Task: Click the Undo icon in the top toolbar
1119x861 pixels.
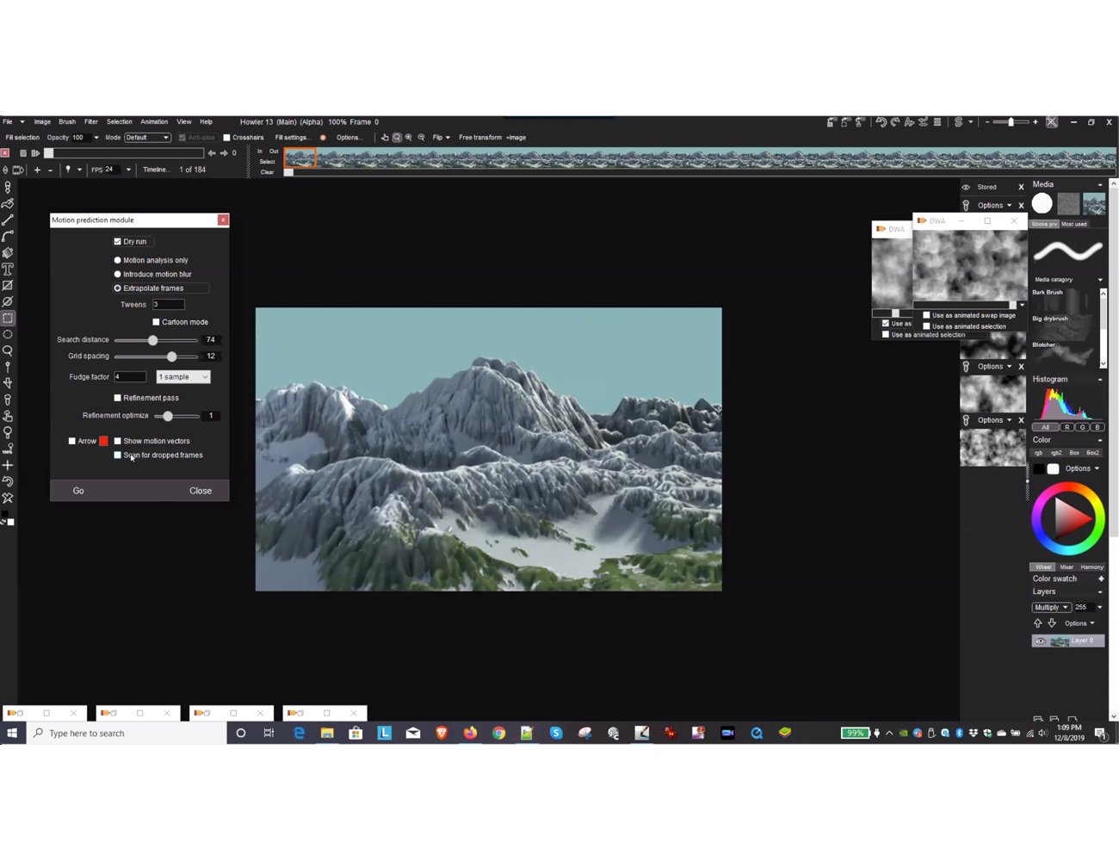Action: coord(882,121)
